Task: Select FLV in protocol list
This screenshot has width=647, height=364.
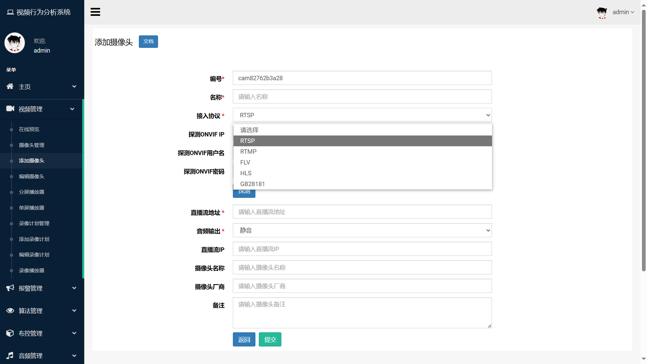Action: [x=363, y=162]
